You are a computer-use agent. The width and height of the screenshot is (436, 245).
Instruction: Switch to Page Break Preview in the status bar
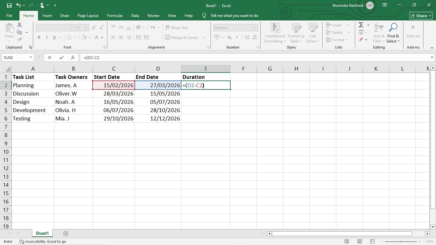[372, 241]
